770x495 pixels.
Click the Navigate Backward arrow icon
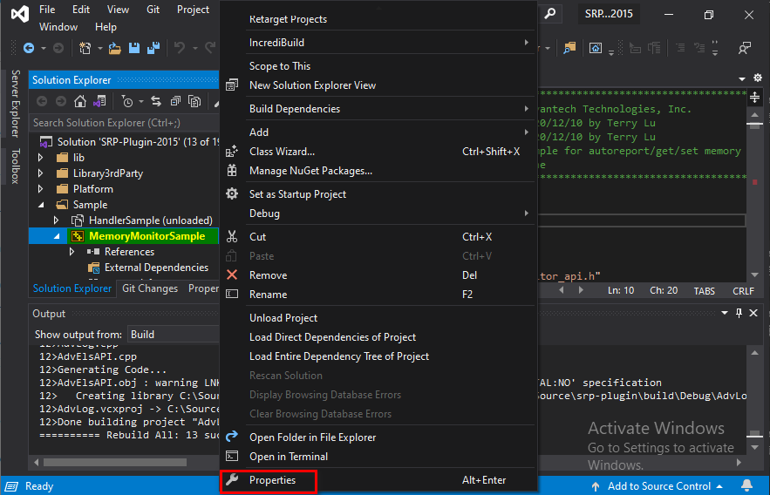[29, 48]
